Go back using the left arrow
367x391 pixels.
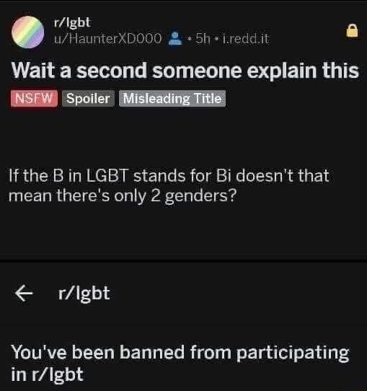[x=24, y=293]
